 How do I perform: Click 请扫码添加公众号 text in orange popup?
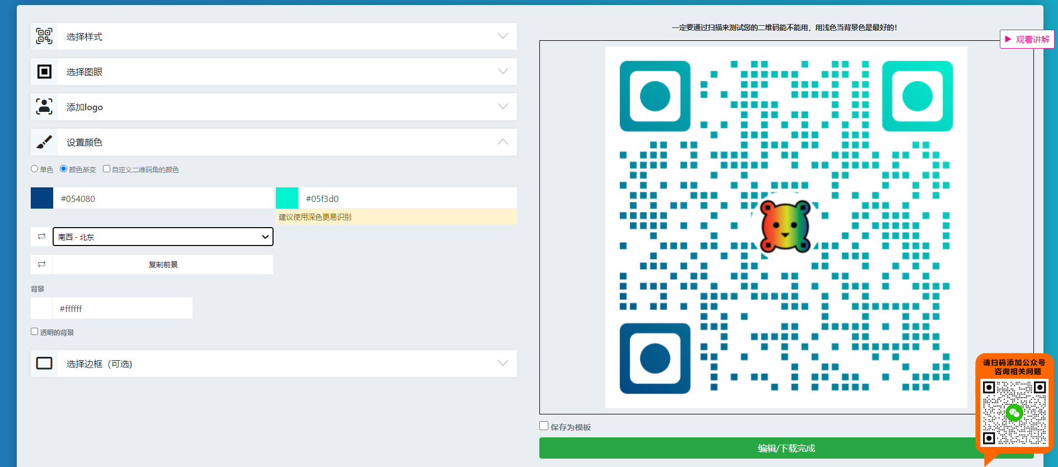pos(1014,362)
